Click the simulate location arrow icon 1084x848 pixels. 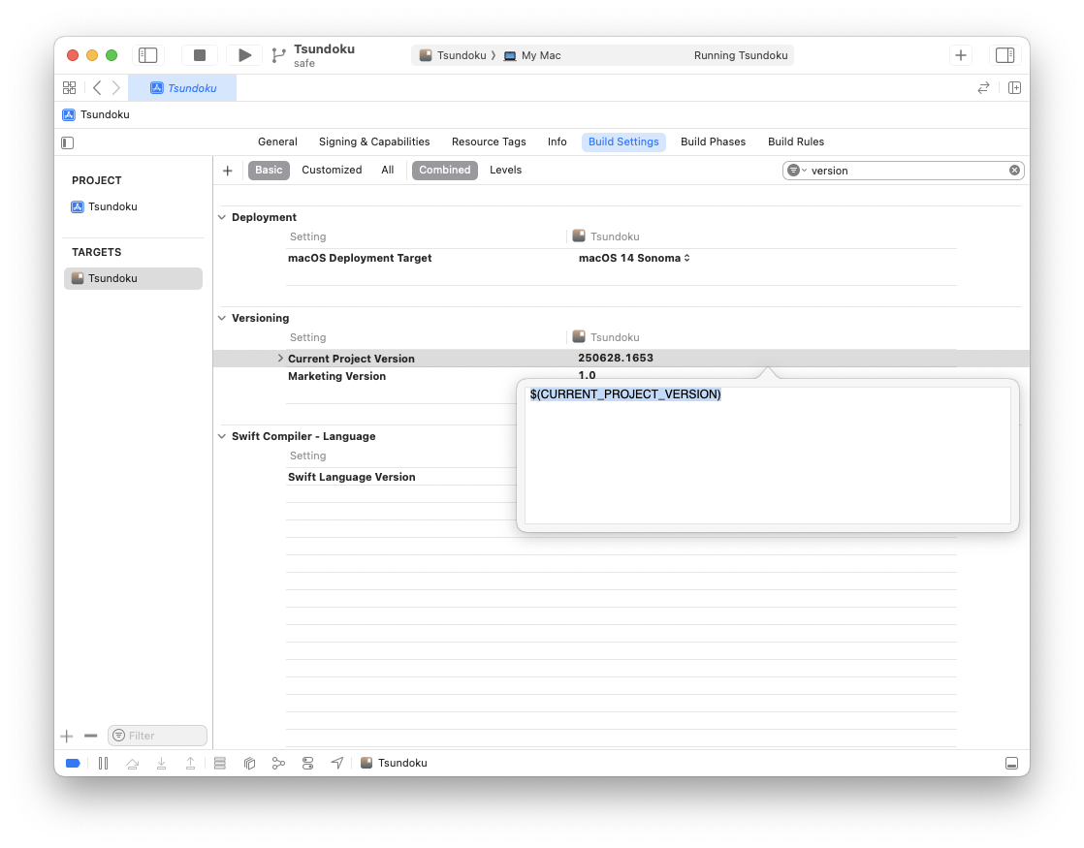336,763
